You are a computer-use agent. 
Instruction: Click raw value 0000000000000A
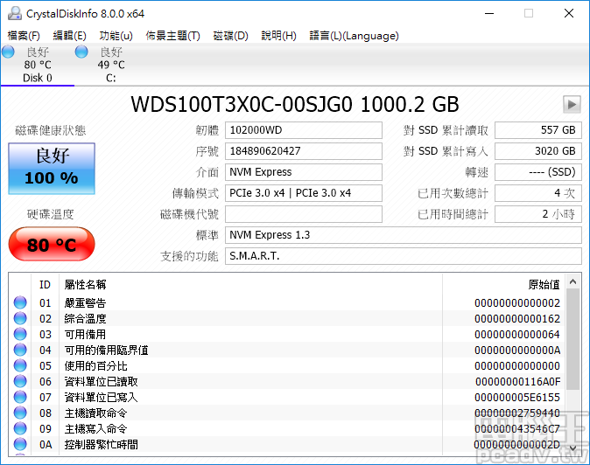(517, 350)
